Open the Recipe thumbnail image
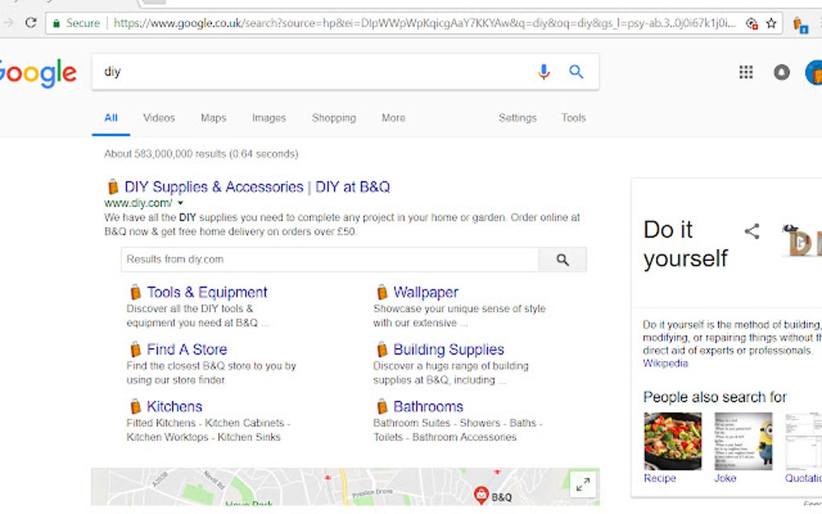Screen dimensions: 822x514 pyautogui.click(x=673, y=441)
